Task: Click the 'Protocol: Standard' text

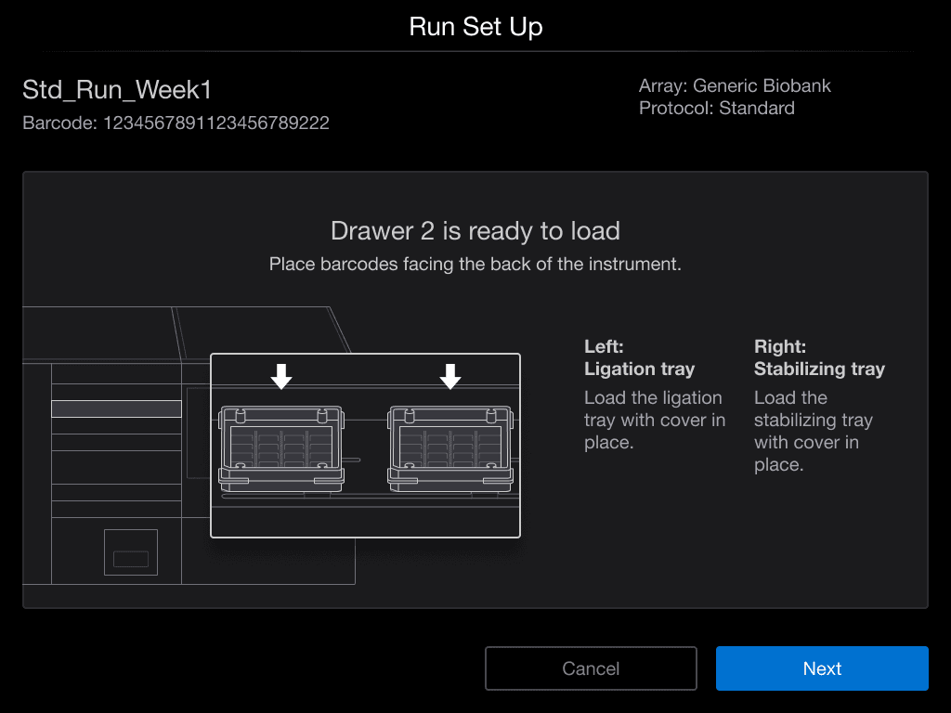Action: [716, 108]
